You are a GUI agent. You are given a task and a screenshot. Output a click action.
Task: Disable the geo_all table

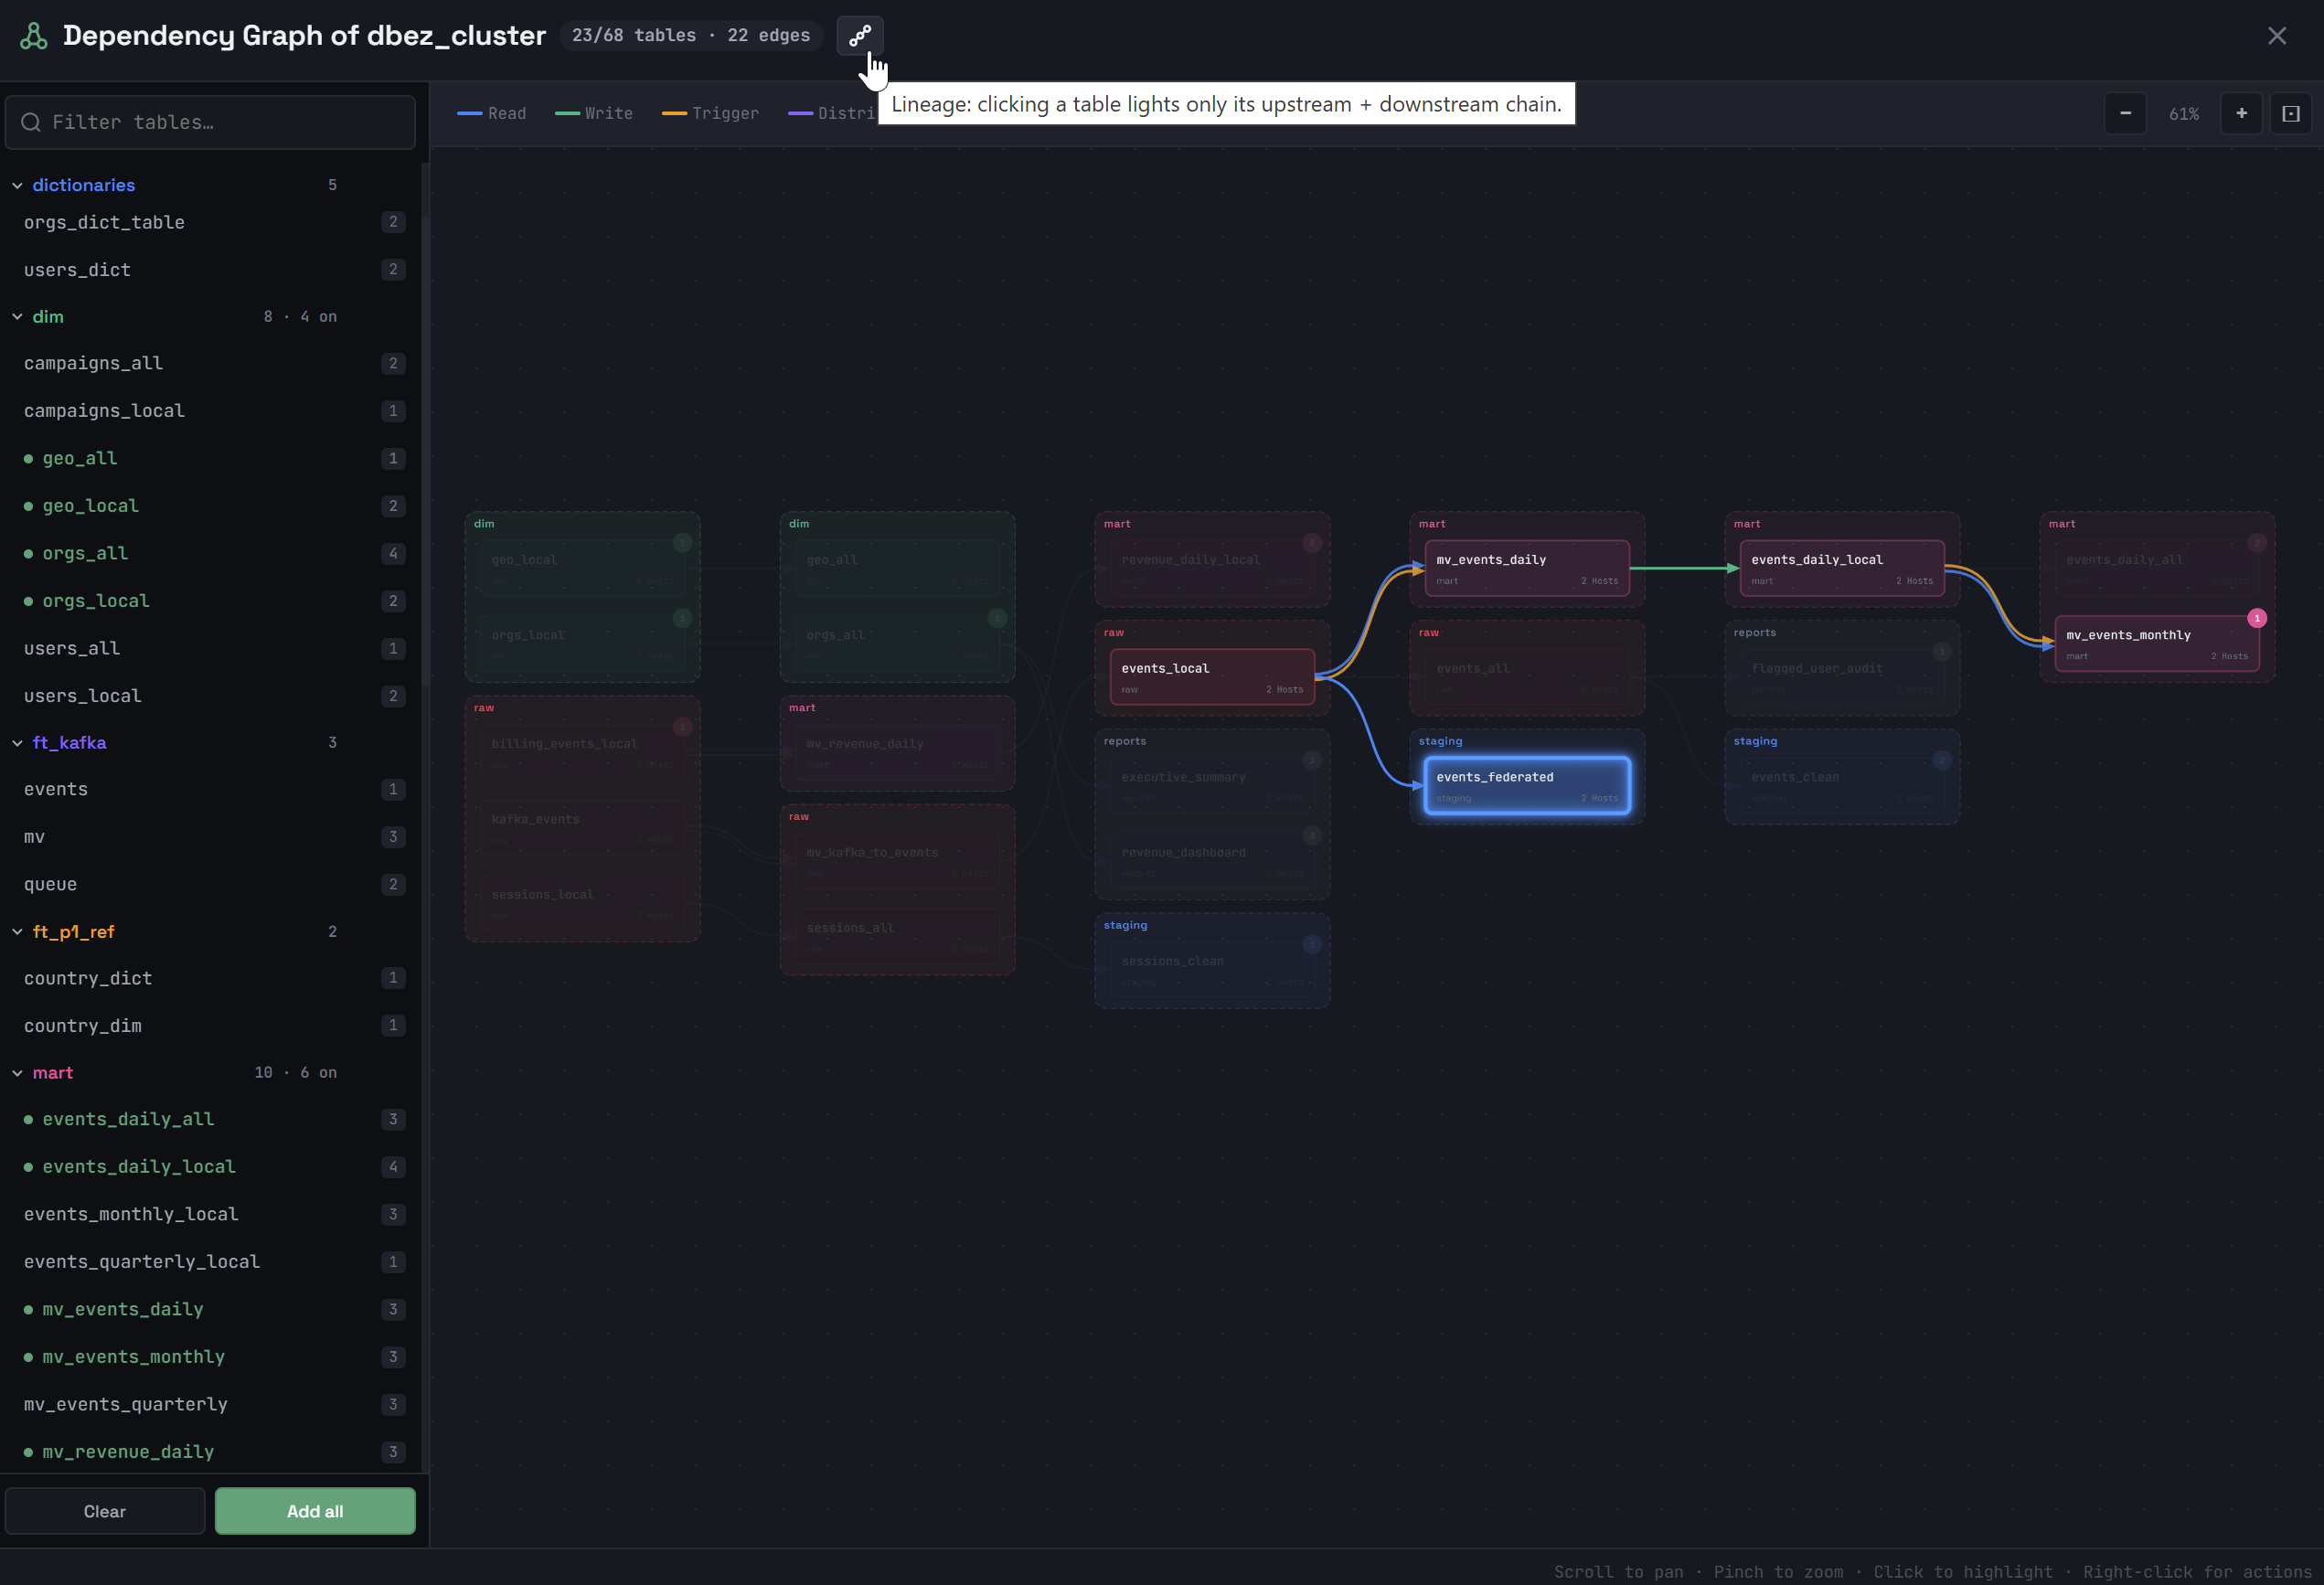point(210,458)
